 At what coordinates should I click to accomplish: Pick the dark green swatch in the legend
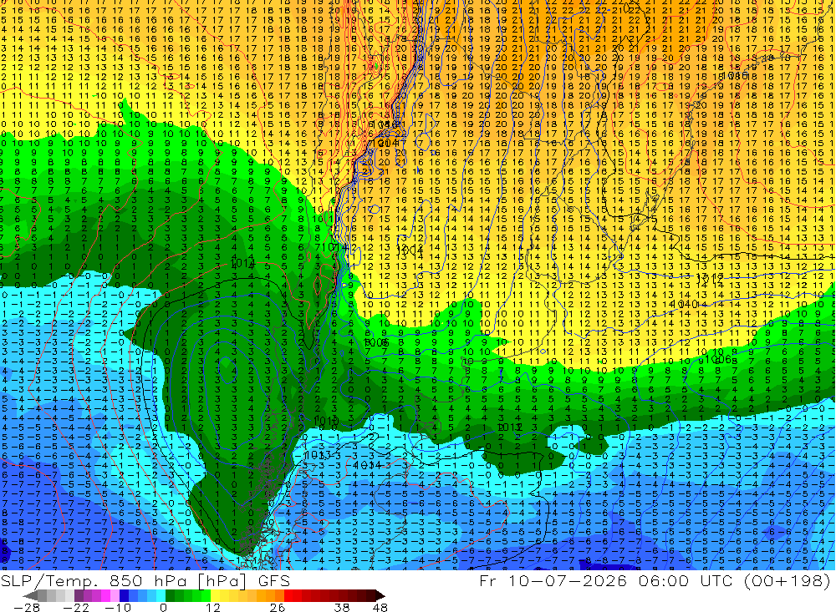[x=170, y=595]
